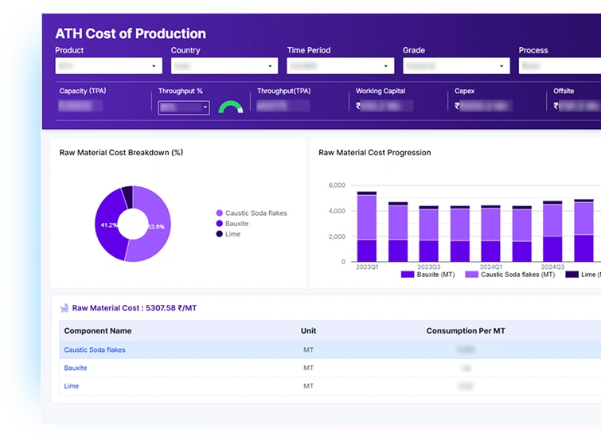Click the 41.2% segment of the donut chart
Viewport: 601px width, 441px height.
[x=107, y=225]
